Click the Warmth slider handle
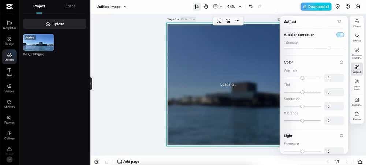The width and height of the screenshot is (366, 165). [x=302, y=78]
